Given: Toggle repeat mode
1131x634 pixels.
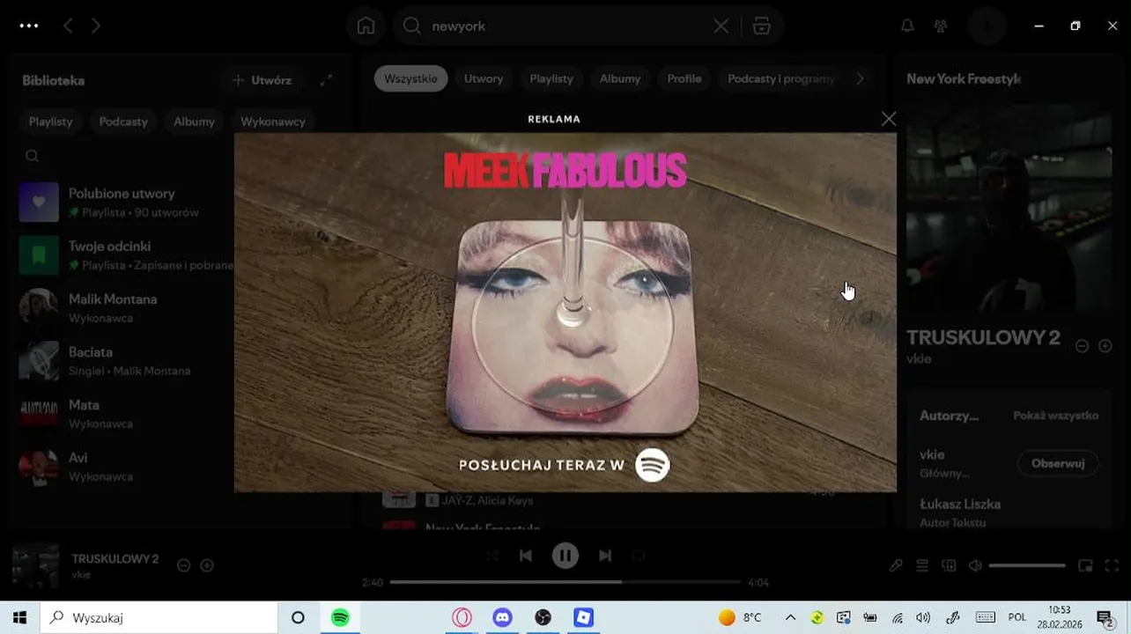Looking at the screenshot, I should (639, 556).
